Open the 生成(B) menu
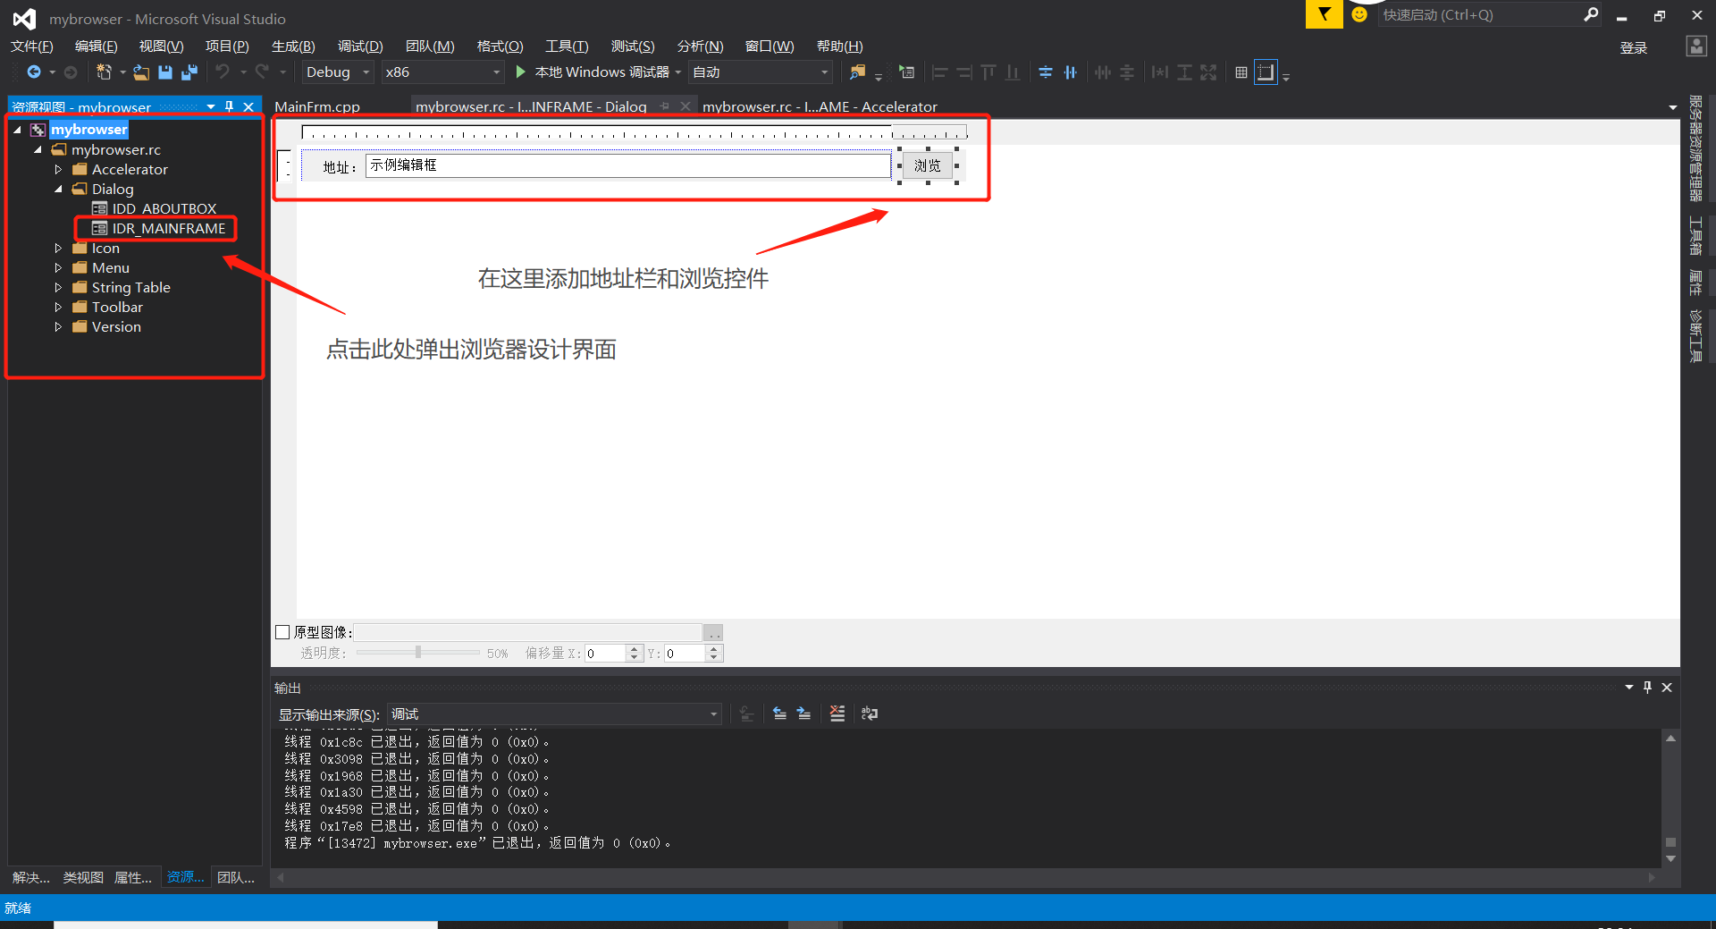1716x929 pixels. (293, 46)
